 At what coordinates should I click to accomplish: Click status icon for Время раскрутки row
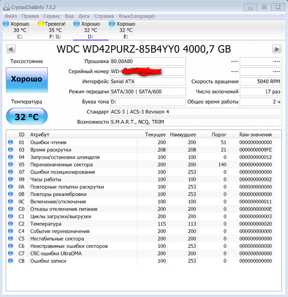tap(11, 150)
